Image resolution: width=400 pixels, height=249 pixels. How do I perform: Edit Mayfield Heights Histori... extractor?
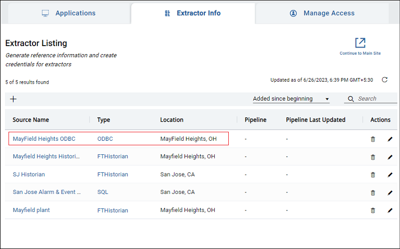pyautogui.click(x=390, y=157)
